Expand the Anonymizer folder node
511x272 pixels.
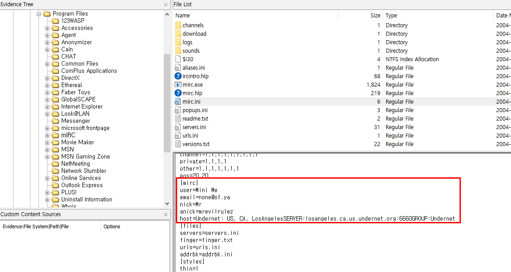(x=47, y=42)
